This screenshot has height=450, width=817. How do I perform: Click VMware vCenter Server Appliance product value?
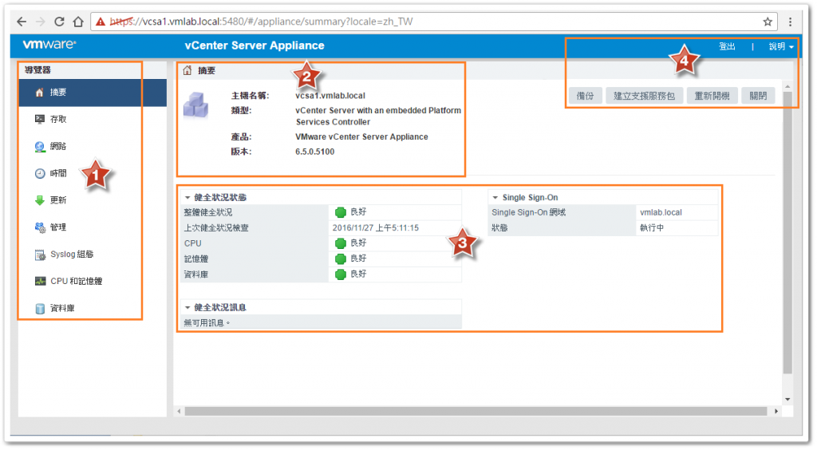click(361, 137)
